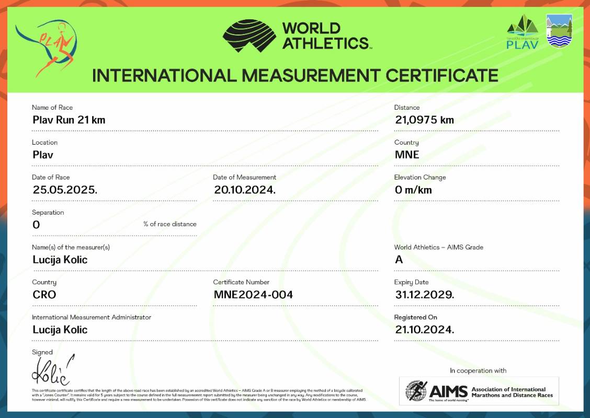
Task: Select the race date '25.05.2025.'
Action: click(x=65, y=190)
